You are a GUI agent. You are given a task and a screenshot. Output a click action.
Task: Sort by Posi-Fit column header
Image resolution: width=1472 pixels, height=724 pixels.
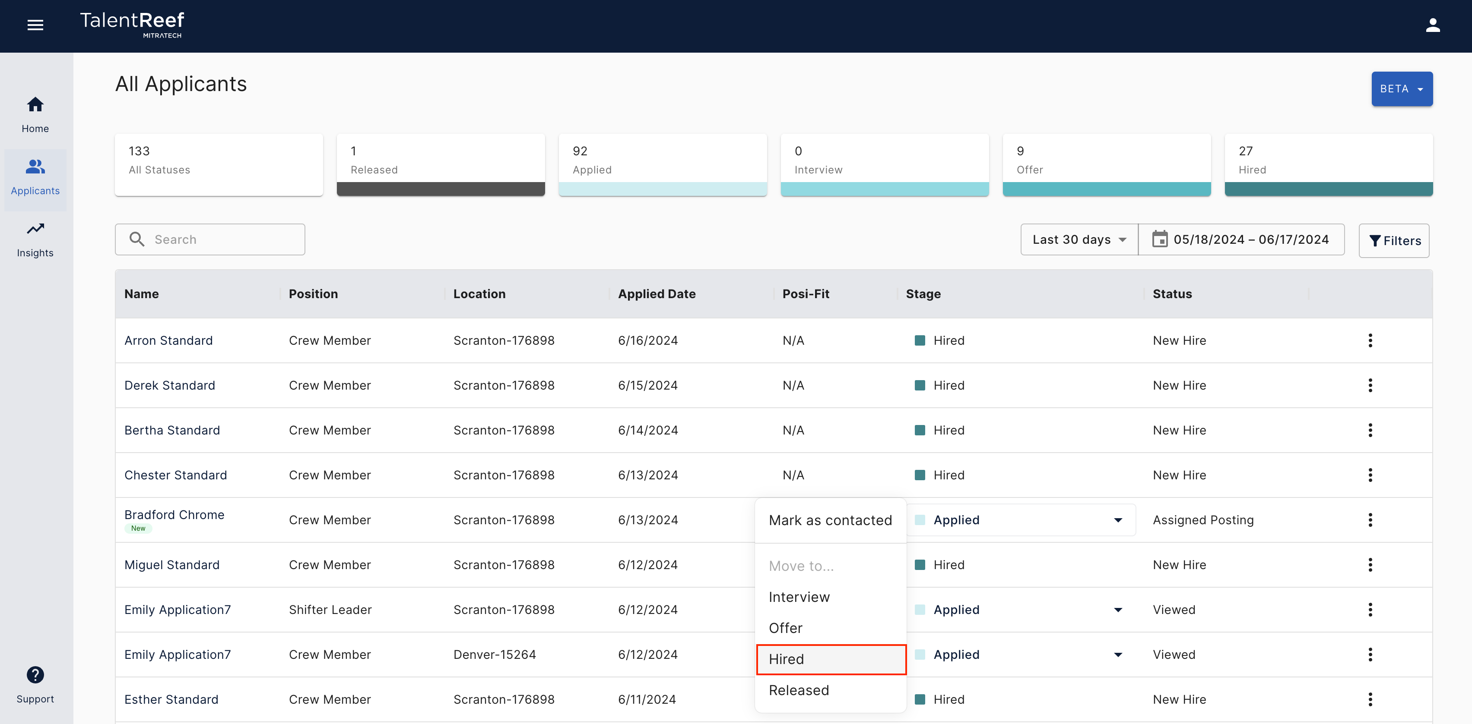(806, 294)
